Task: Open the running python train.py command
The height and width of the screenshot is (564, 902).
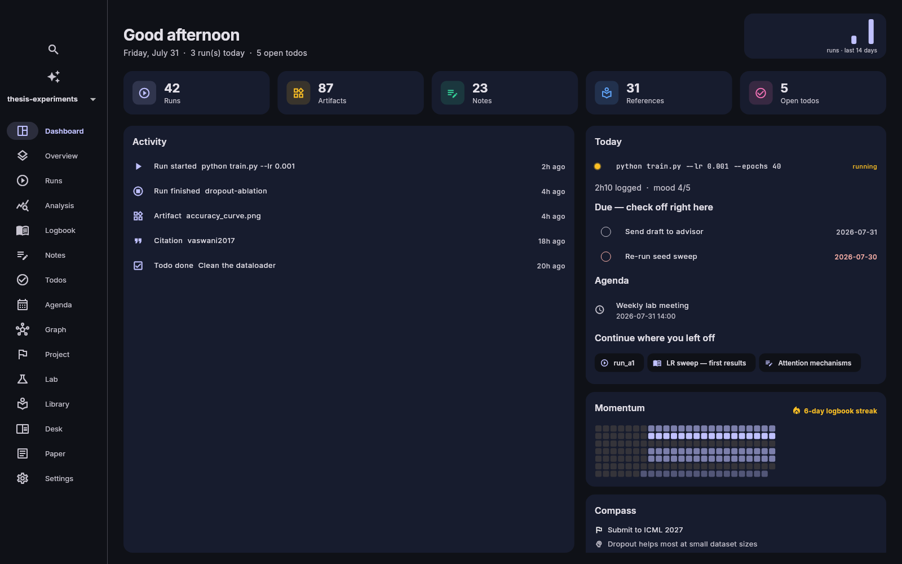Action: tap(698, 166)
